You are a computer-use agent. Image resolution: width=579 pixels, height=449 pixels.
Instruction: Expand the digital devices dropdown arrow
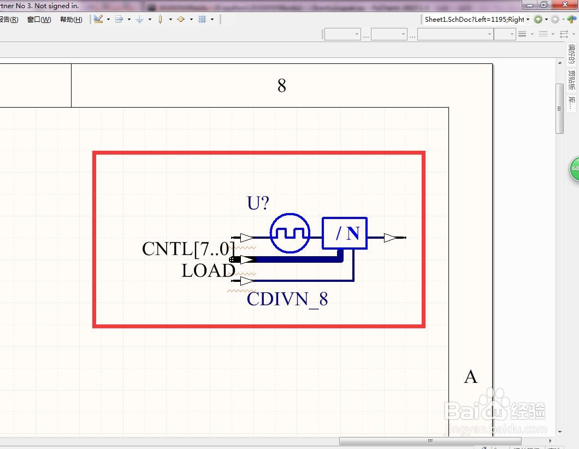[170, 19]
